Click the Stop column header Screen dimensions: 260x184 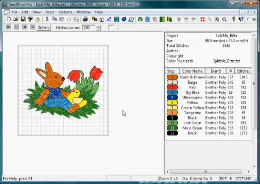point(172,71)
